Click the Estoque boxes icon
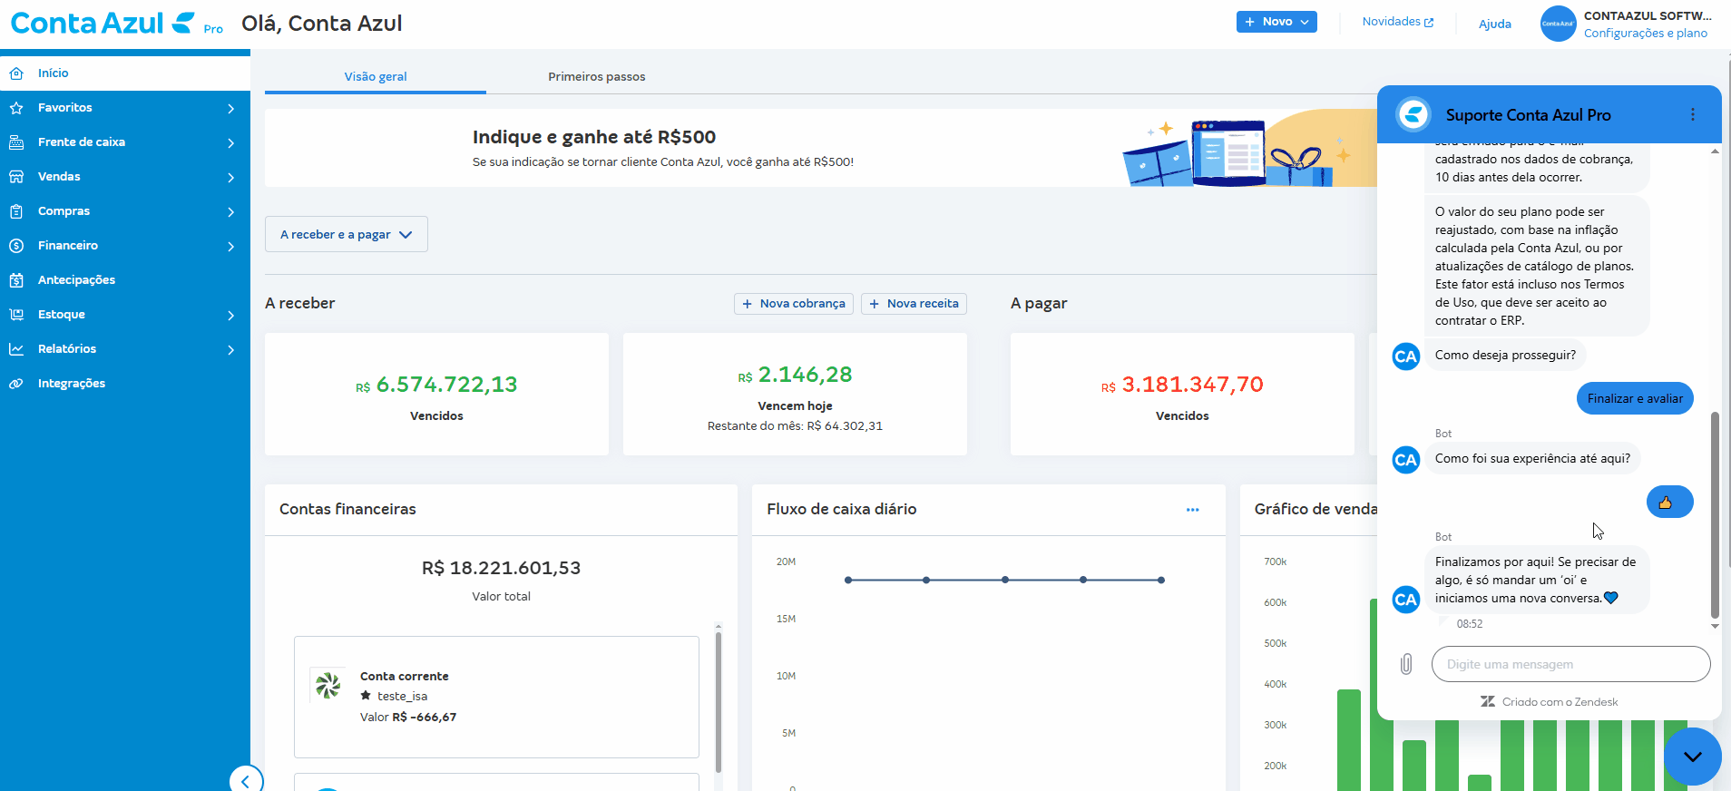Screen dimensions: 1731x791 [x=16, y=315]
